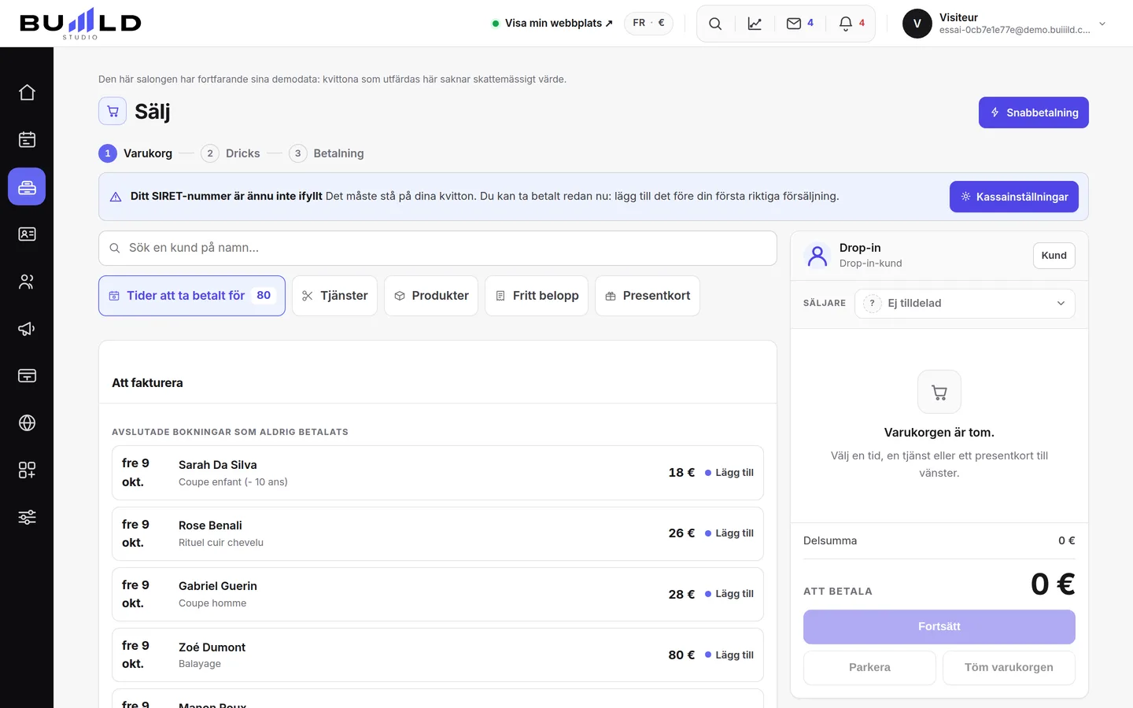Open Kassainställningar from the SIRET banner

[x=1014, y=197]
